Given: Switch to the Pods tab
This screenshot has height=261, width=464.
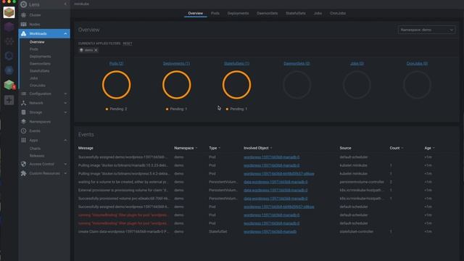Looking at the screenshot, I should tap(215, 13).
